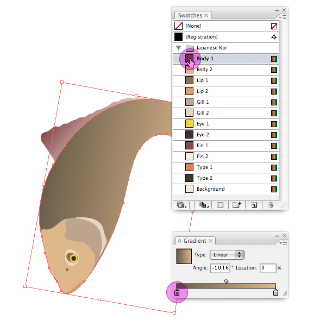Click the gradient midpoint diamond
The image size is (326, 326).
[226, 281]
